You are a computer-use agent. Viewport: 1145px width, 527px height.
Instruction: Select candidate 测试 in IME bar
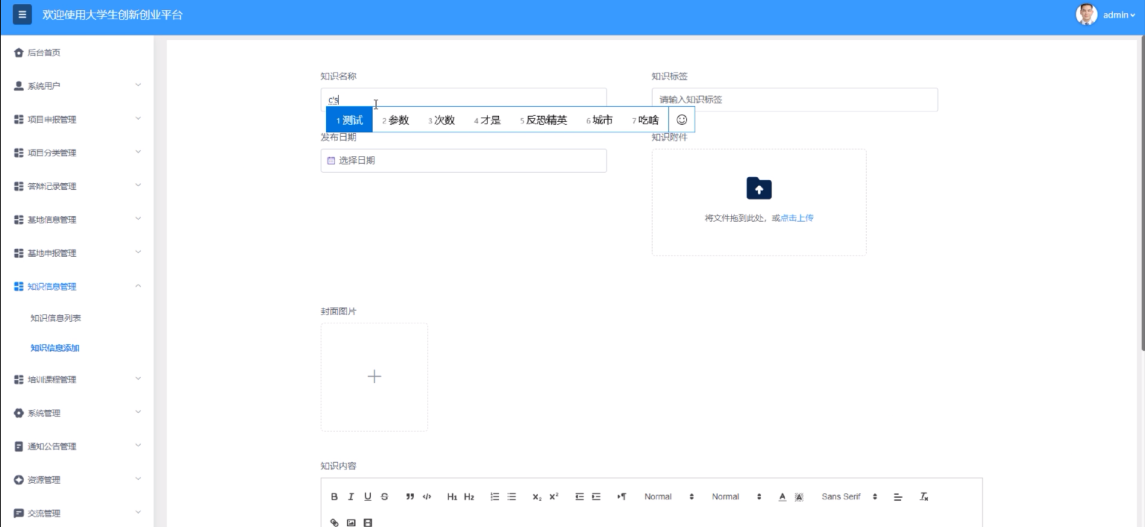[349, 120]
